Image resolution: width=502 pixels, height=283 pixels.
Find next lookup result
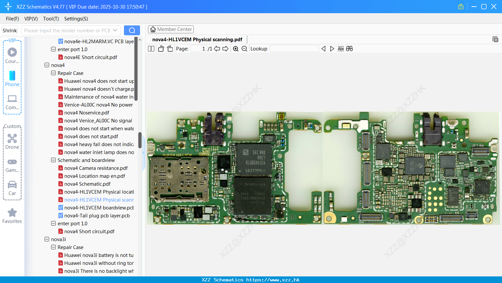pos(332,48)
